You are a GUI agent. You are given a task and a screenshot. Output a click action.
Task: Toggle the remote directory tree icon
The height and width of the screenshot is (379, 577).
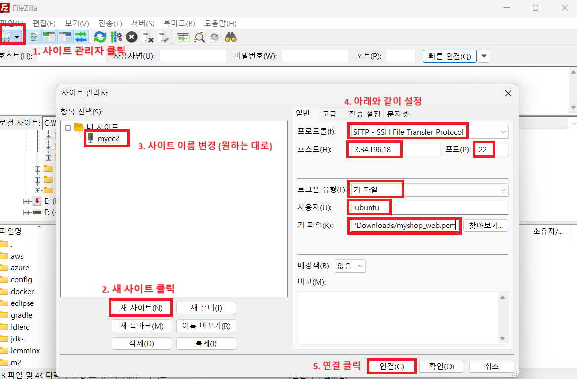coord(65,37)
